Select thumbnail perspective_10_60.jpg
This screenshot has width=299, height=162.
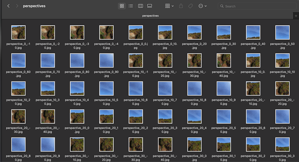click(x=135, y=88)
